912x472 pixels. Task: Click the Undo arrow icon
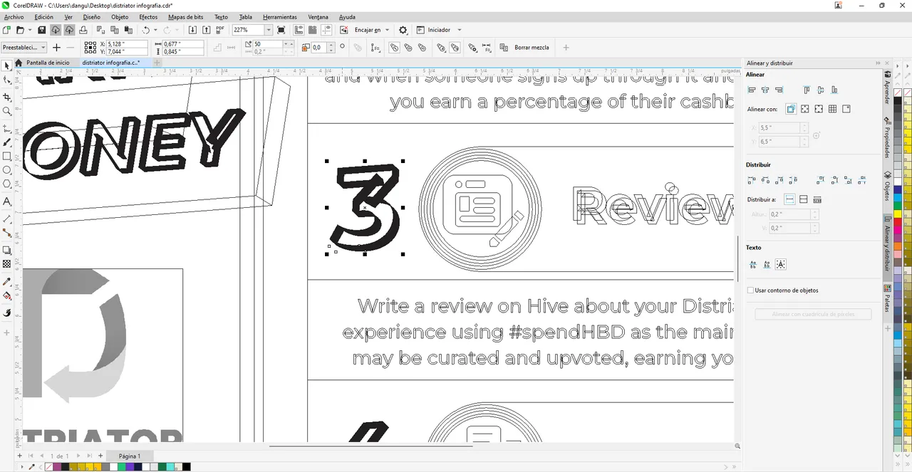click(146, 30)
